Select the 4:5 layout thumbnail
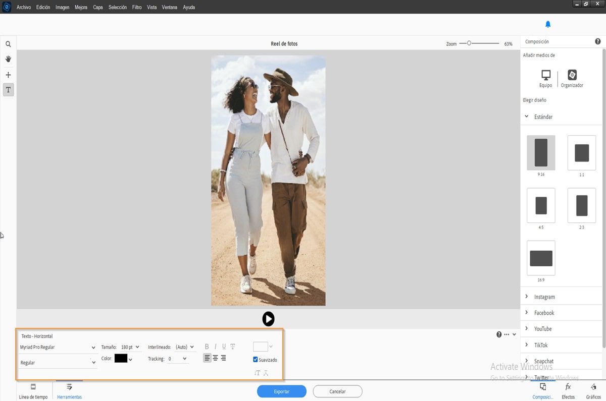This screenshot has height=401, width=606. coord(541,205)
